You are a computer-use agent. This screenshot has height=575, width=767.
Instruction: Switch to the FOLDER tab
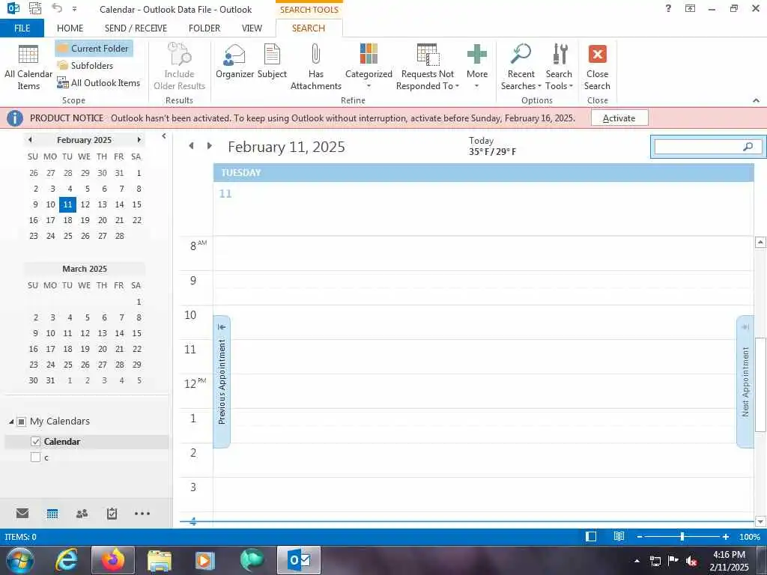coord(204,28)
